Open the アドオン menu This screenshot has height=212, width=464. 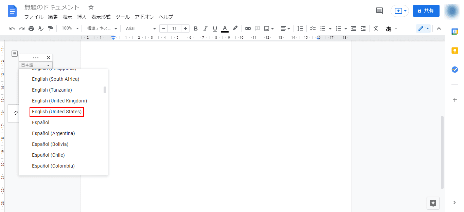pos(144,17)
